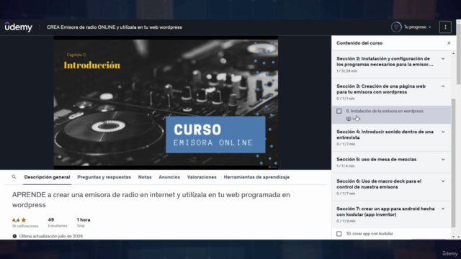Click resources icon under lesson 6
Image resolution: width=461 pixels, height=259 pixels.
pyautogui.click(x=349, y=119)
